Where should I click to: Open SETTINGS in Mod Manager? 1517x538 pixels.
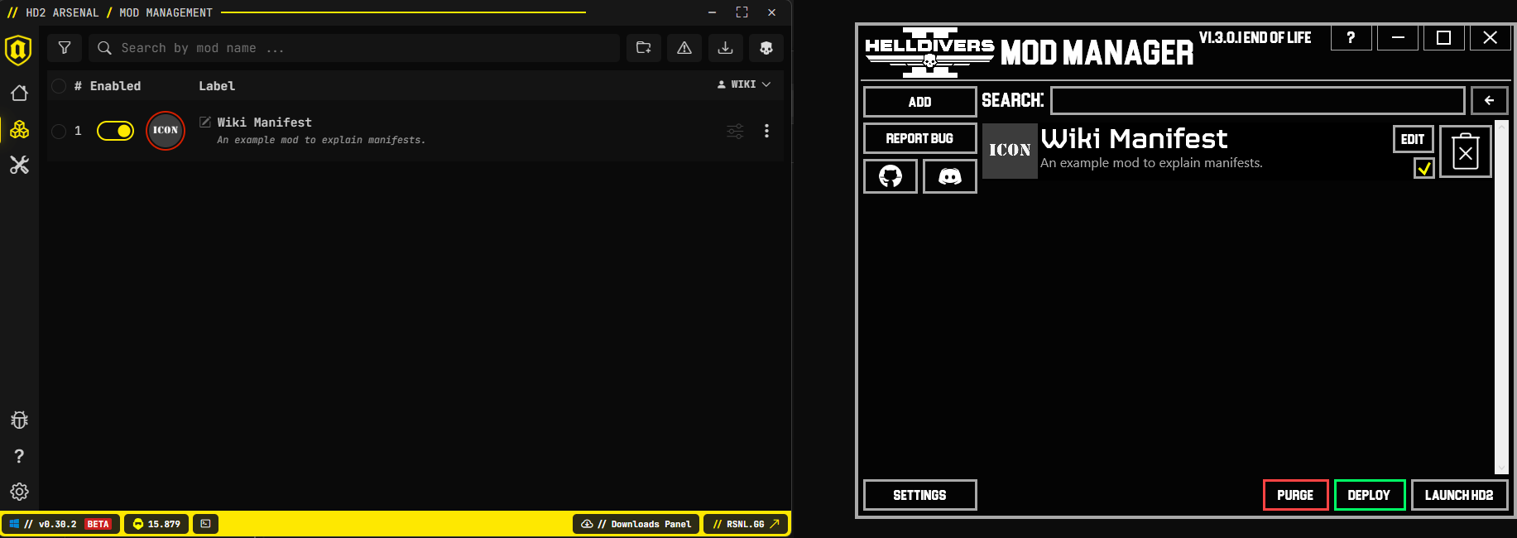920,495
